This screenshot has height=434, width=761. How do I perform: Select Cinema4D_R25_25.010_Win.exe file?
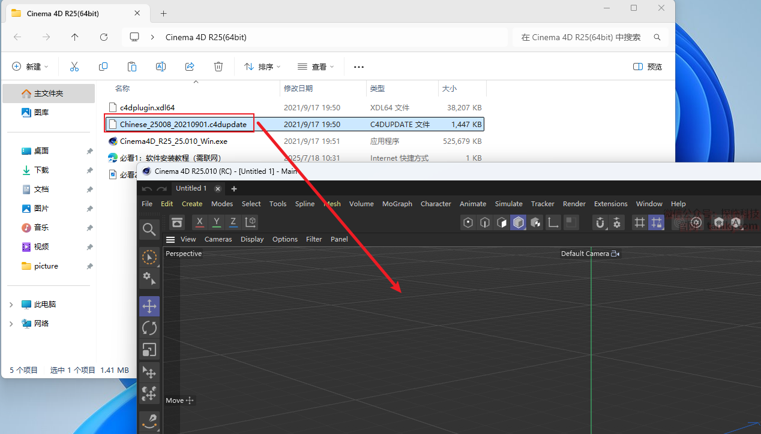[173, 141]
